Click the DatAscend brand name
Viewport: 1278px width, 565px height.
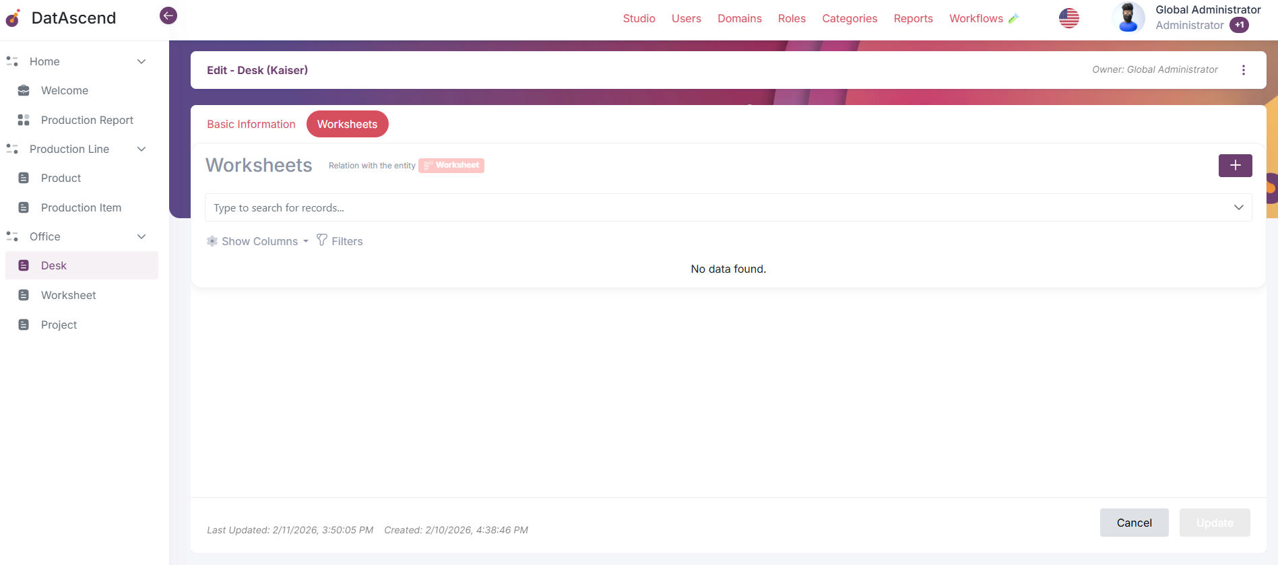point(73,18)
